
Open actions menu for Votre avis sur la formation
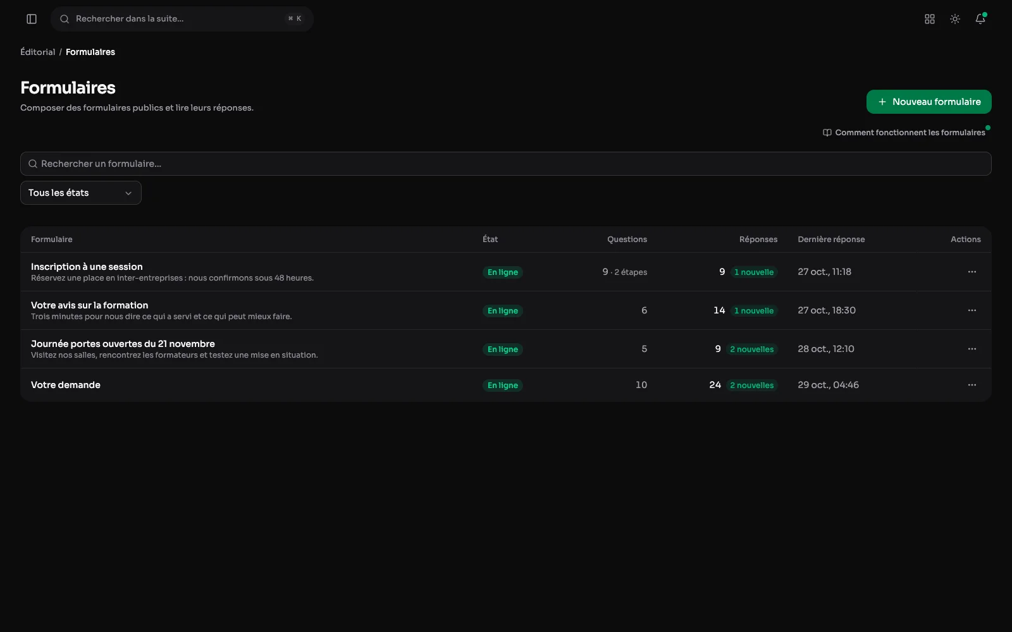pos(972,310)
